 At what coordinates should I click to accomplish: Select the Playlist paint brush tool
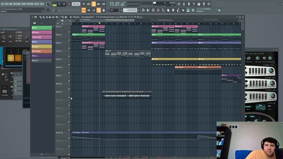[x=43, y=17]
